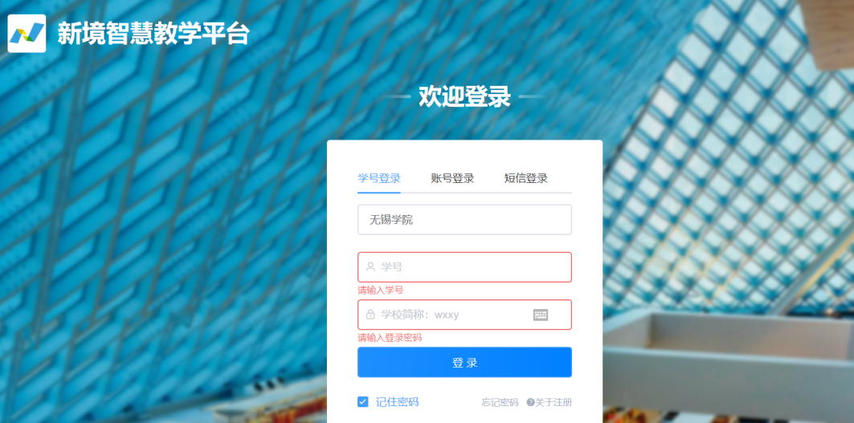The width and height of the screenshot is (854, 423).
Task: Click the platform logo icon at top left
Action: (27, 34)
